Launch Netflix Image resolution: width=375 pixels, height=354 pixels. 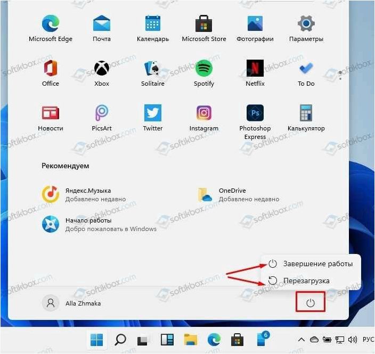tap(255, 73)
